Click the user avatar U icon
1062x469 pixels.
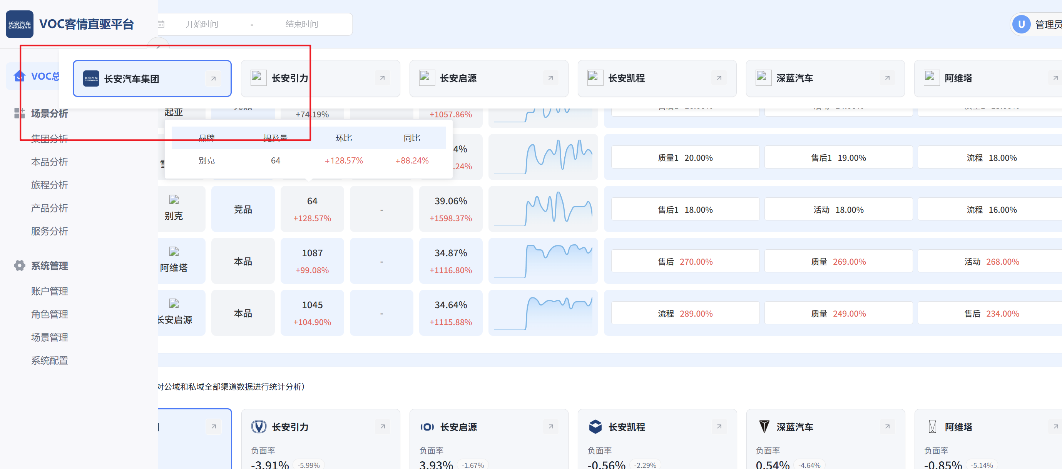pyautogui.click(x=1021, y=24)
